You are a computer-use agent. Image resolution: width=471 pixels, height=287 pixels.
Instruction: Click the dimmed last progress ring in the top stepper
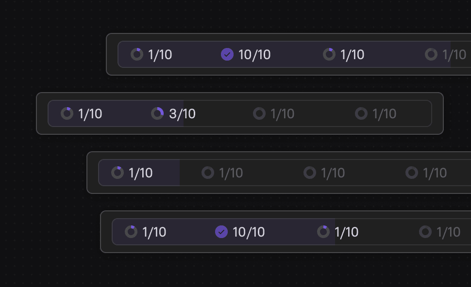point(431,54)
